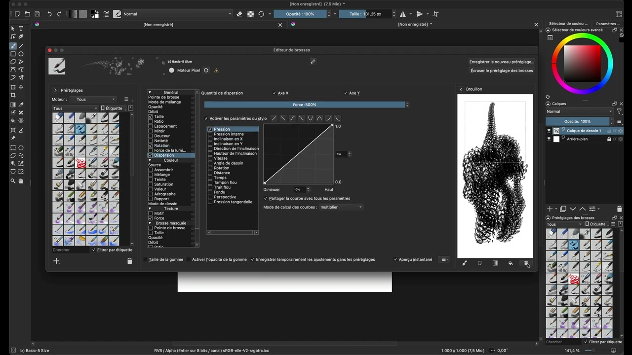Expand the Préréglages chevron section

tap(55, 90)
